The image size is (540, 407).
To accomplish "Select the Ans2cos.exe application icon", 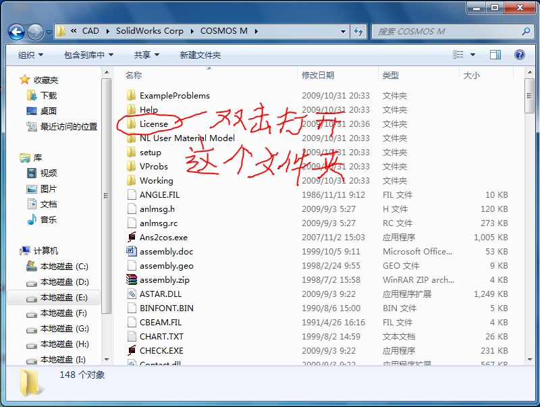I will [132, 237].
